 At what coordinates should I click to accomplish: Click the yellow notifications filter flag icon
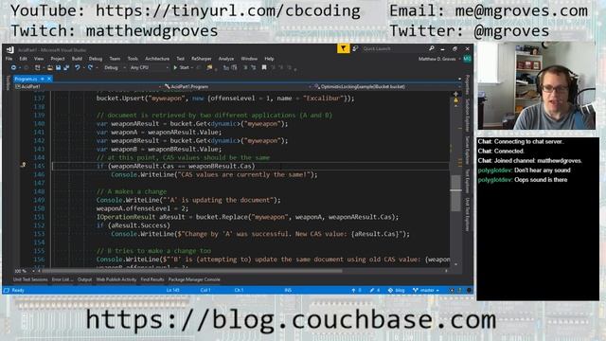pyautogui.click(x=343, y=48)
